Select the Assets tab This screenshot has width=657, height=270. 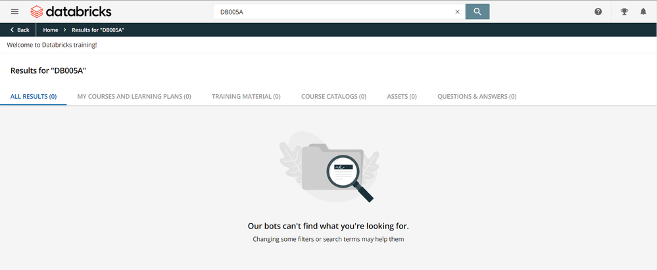pos(402,96)
